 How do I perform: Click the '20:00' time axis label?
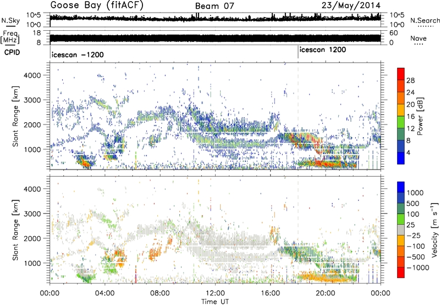[325, 293]
